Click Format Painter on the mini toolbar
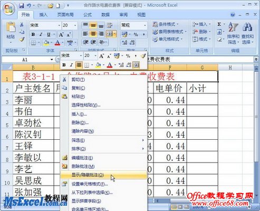The image size is (260, 211). click(143, 56)
